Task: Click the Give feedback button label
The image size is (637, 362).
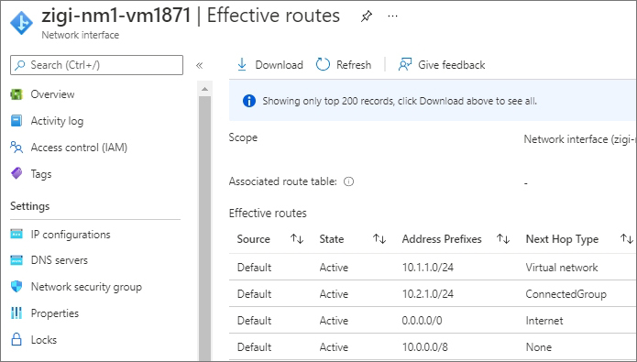Action: 452,65
